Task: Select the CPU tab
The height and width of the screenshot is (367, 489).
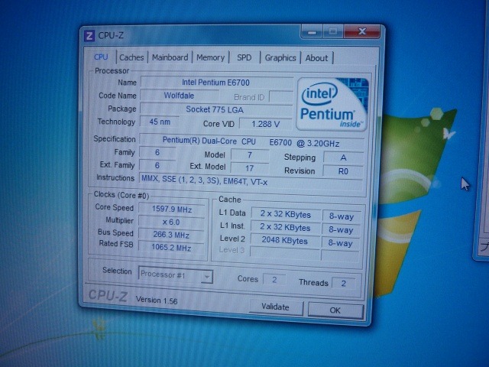Action: pyautogui.click(x=101, y=57)
